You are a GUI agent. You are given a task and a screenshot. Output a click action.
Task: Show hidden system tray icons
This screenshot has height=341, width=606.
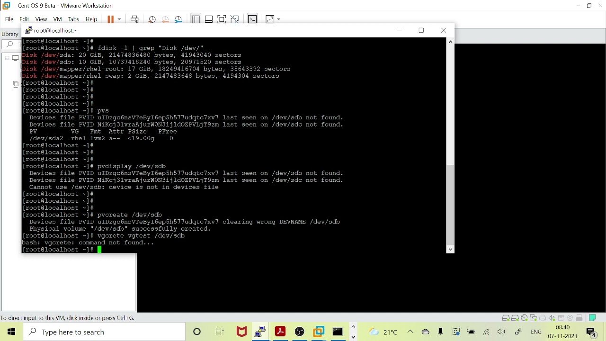(410, 332)
